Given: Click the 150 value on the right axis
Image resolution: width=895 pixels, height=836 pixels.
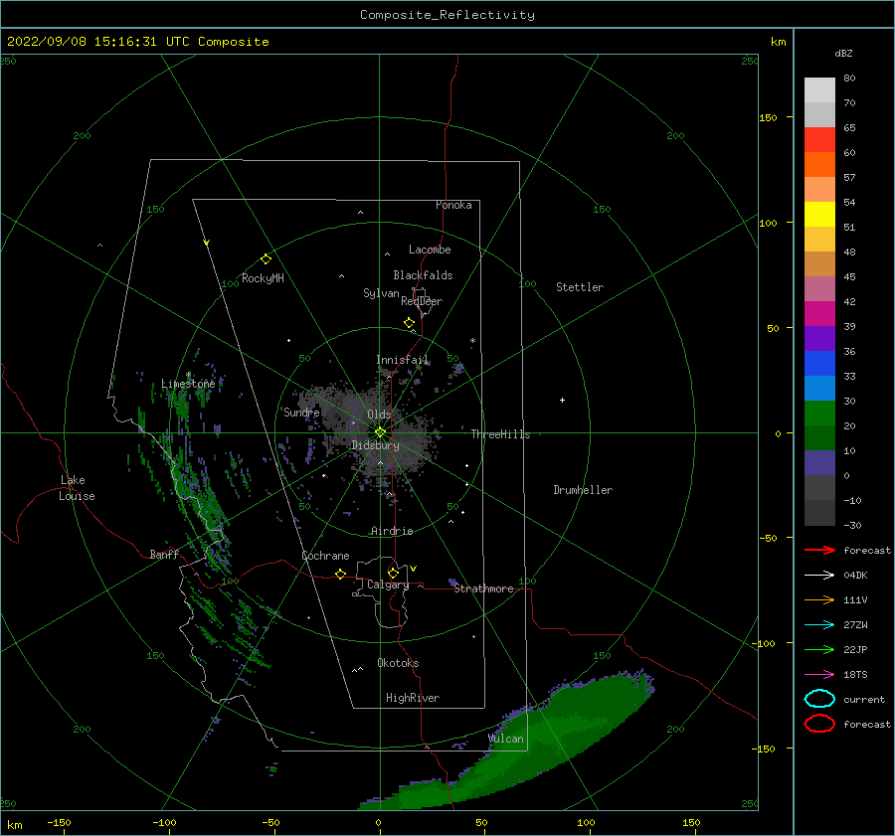Looking at the screenshot, I should point(769,117).
